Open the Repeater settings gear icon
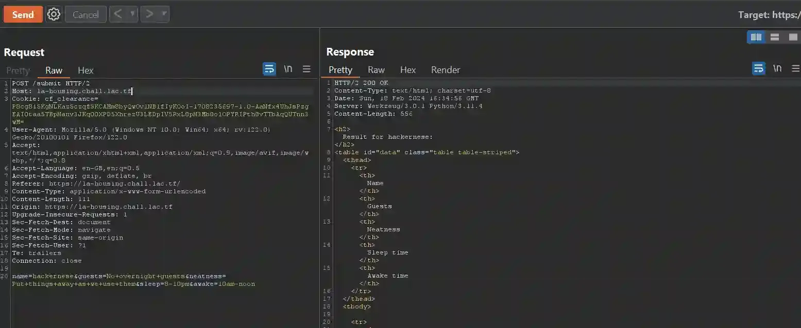The height and width of the screenshot is (328, 801). pyautogui.click(x=53, y=14)
